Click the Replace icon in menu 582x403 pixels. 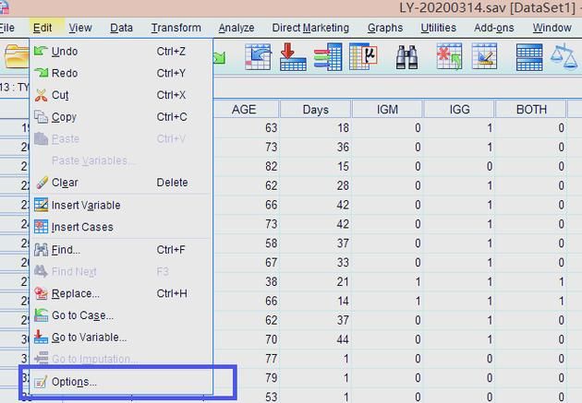pos(41,293)
